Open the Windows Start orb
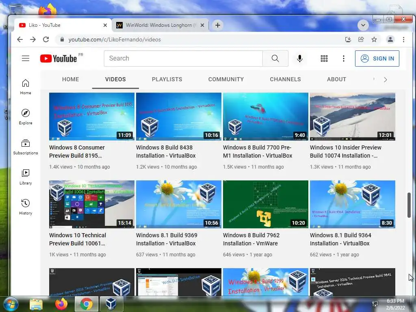 (x=10, y=304)
